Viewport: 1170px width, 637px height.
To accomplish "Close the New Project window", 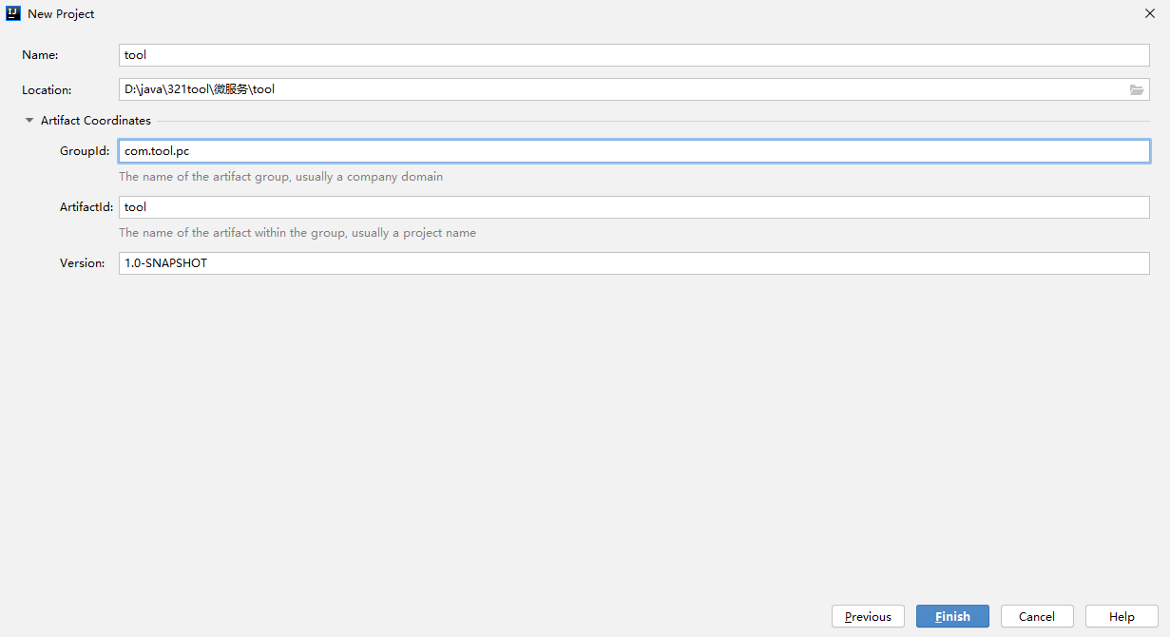I will point(1150,13).
